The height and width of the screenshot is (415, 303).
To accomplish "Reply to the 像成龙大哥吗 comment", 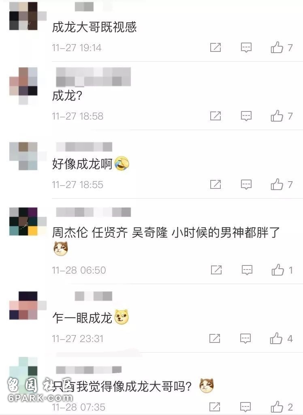I will click(x=245, y=407).
